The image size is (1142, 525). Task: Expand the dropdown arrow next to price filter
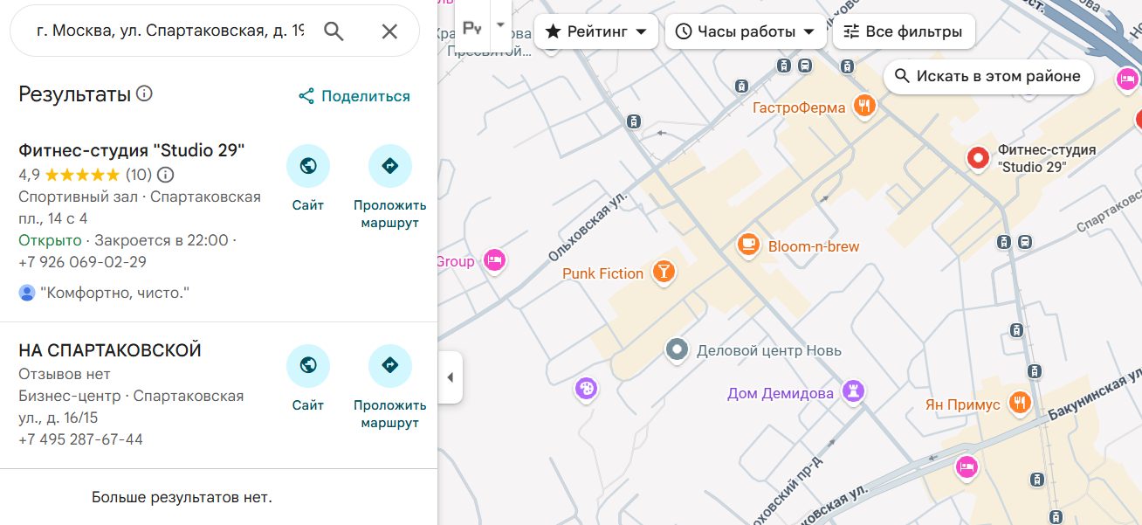(500, 24)
